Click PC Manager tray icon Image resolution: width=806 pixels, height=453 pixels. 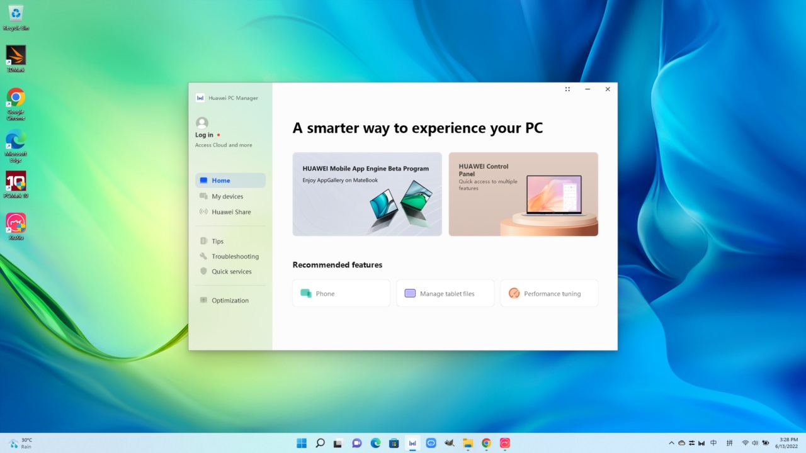(701, 443)
